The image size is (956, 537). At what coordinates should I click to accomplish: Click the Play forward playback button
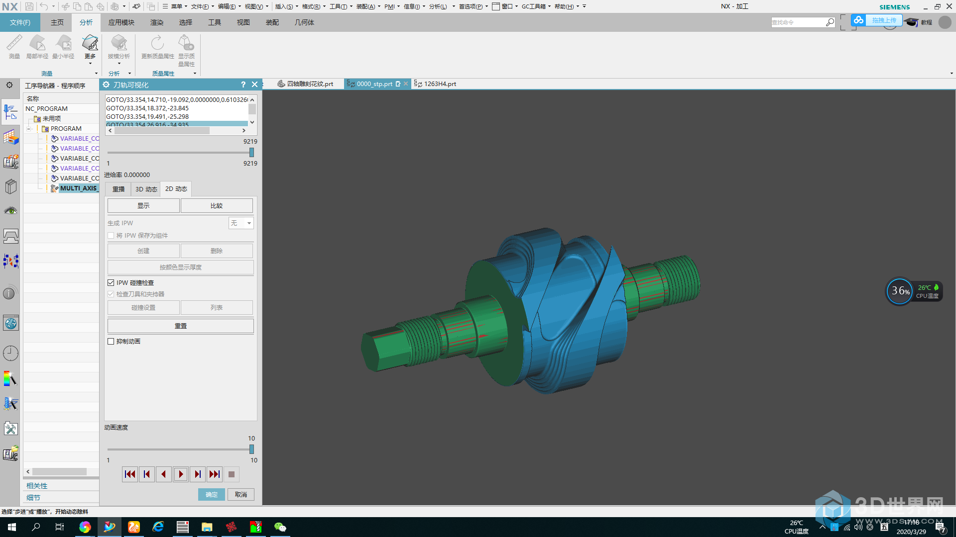click(x=181, y=474)
